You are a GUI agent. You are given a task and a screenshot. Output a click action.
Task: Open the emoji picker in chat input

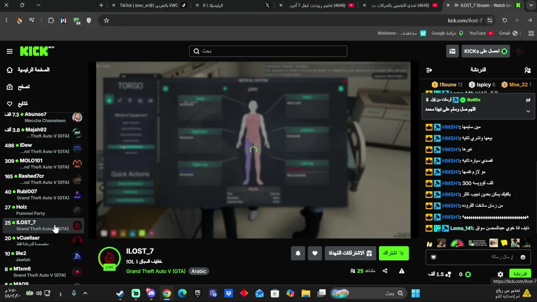coord(523,257)
